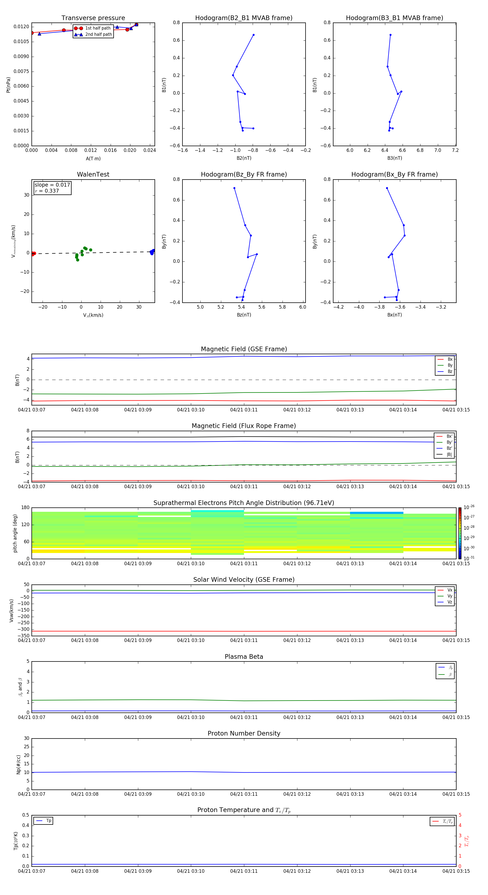Click the "Hodogram(Bz_By FR frame)" title

point(244,174)
